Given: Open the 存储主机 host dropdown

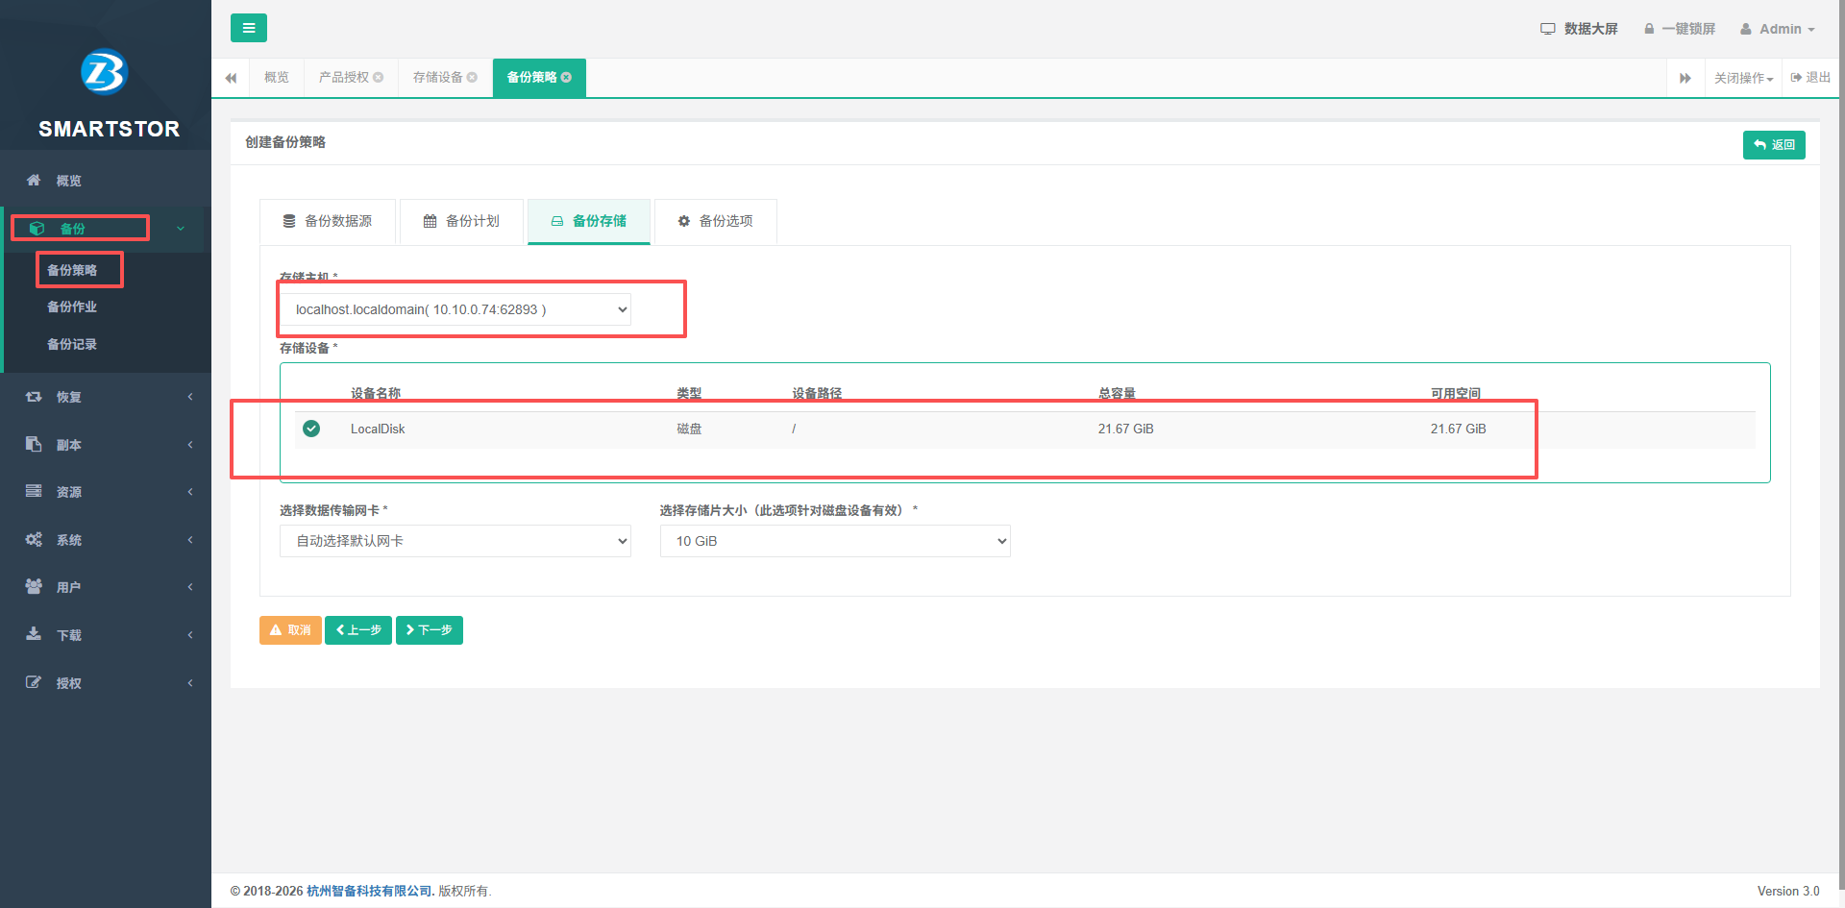Looking at the screenshot, I should (455, 309).
